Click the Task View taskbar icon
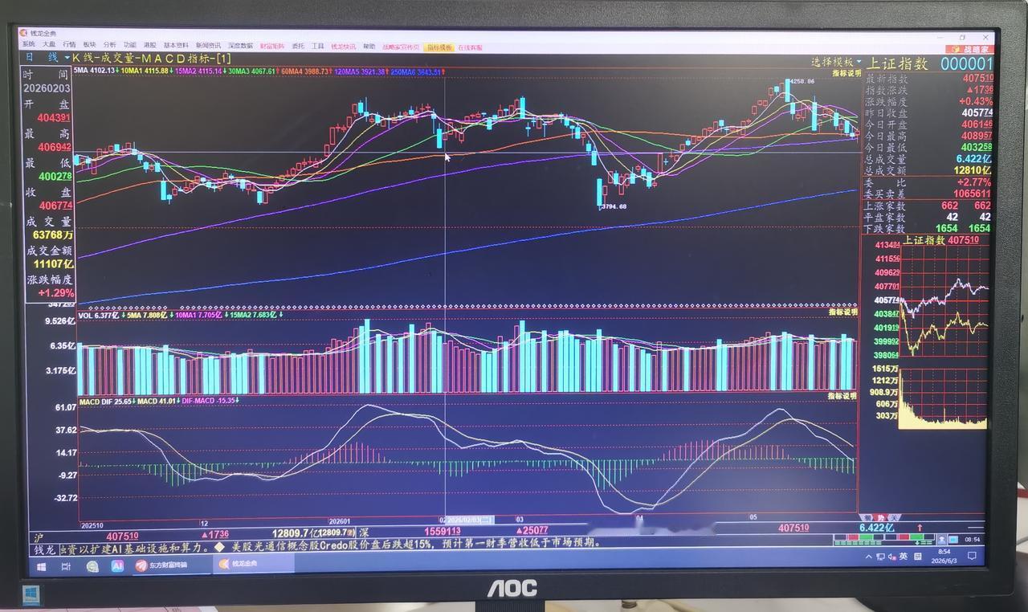 65,565
